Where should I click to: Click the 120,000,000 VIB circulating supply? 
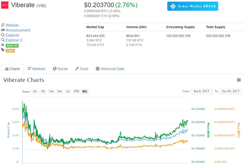[178, 36]
